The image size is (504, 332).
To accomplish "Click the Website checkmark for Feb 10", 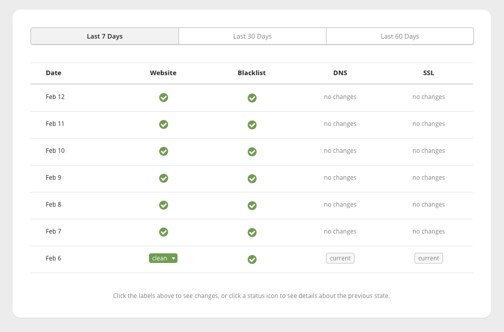I will [163, 151].
